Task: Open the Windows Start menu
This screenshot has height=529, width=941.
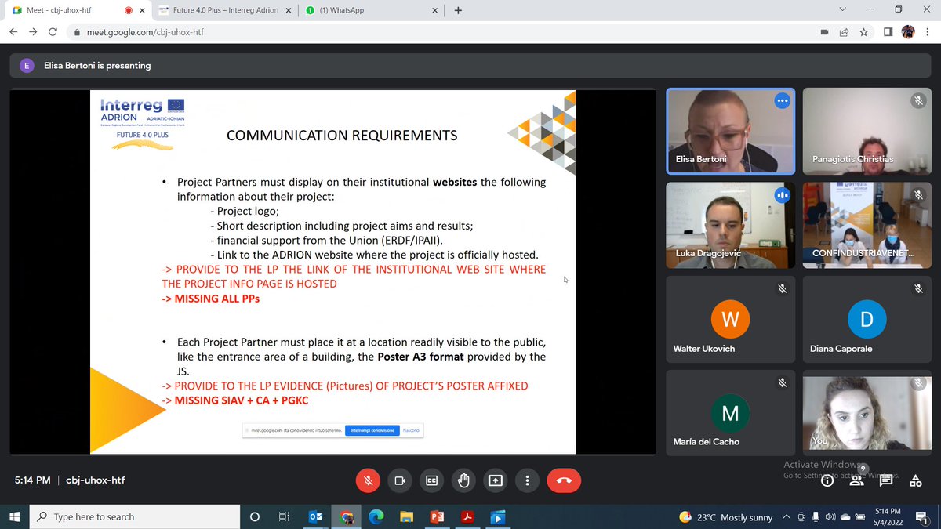Action: (13, 516)
